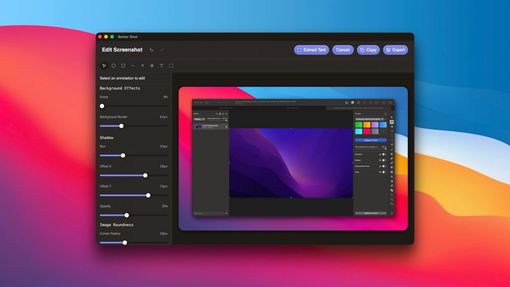Screen dimensions: 510x287
Task: Click the Noise value "0%"
Action: (165, 97)
